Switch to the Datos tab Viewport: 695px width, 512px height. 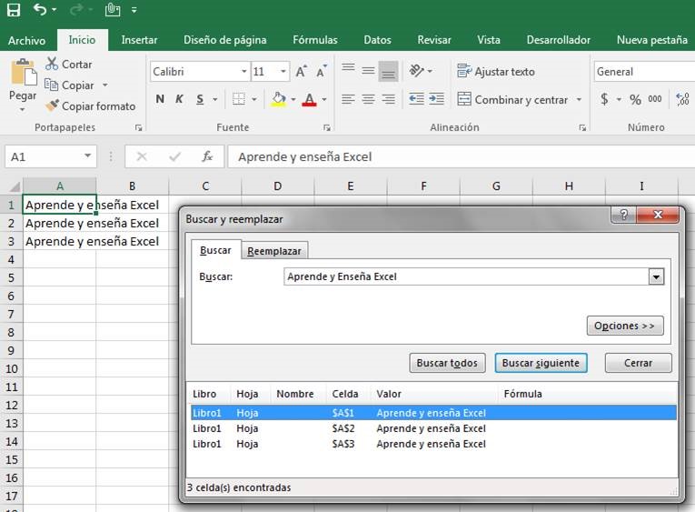coord(377,40)
